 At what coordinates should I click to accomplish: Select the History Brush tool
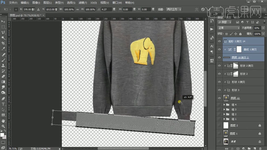click(x=3, y=71)
